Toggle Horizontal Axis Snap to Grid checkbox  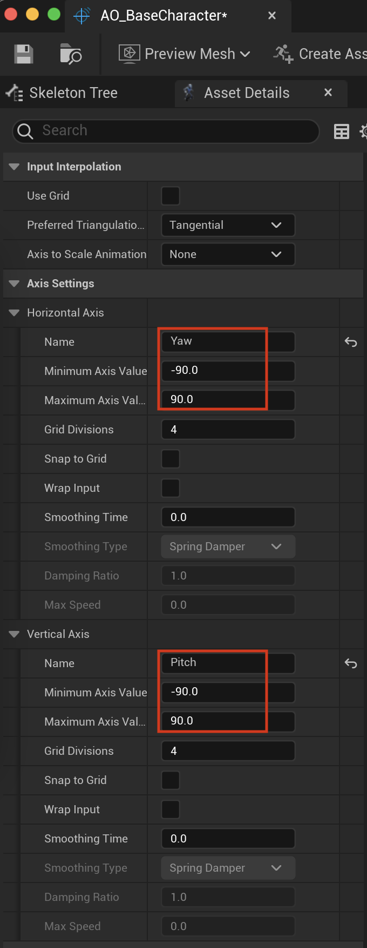(171, 459)
